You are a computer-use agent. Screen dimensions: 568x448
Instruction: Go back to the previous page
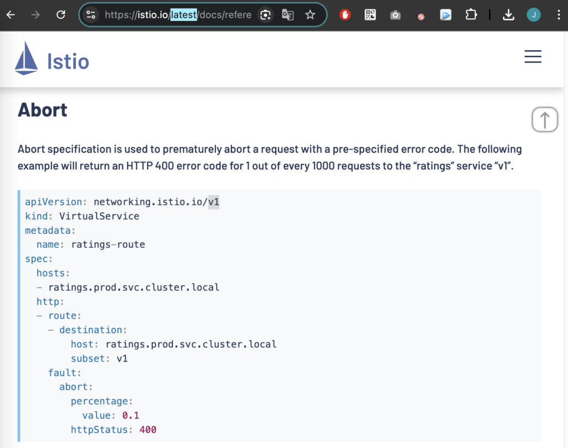[11, 15]
